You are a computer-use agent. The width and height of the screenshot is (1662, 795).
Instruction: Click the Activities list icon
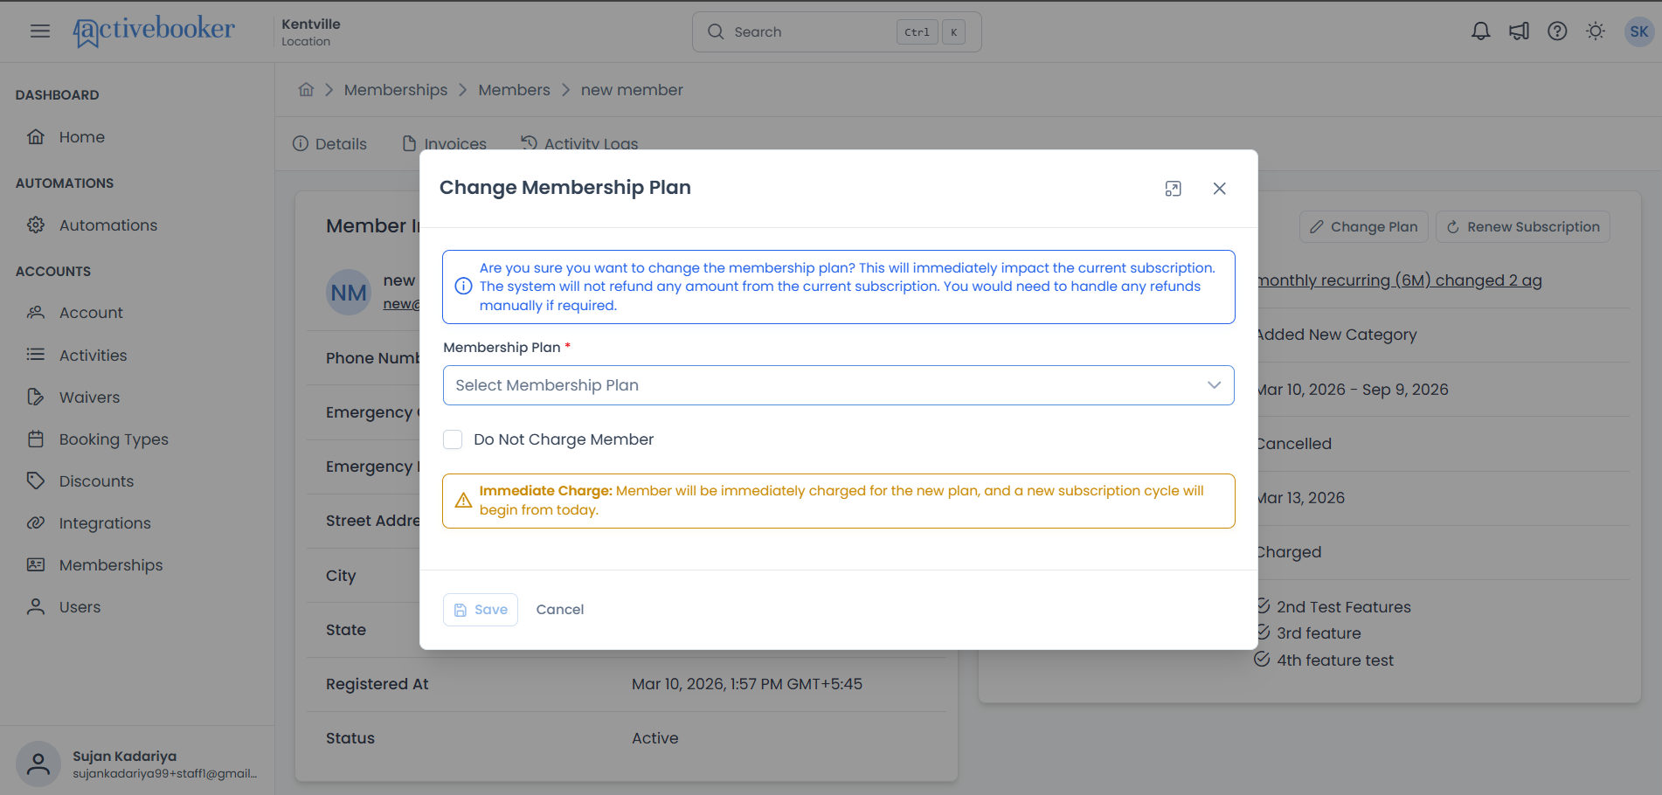[36, 355]
